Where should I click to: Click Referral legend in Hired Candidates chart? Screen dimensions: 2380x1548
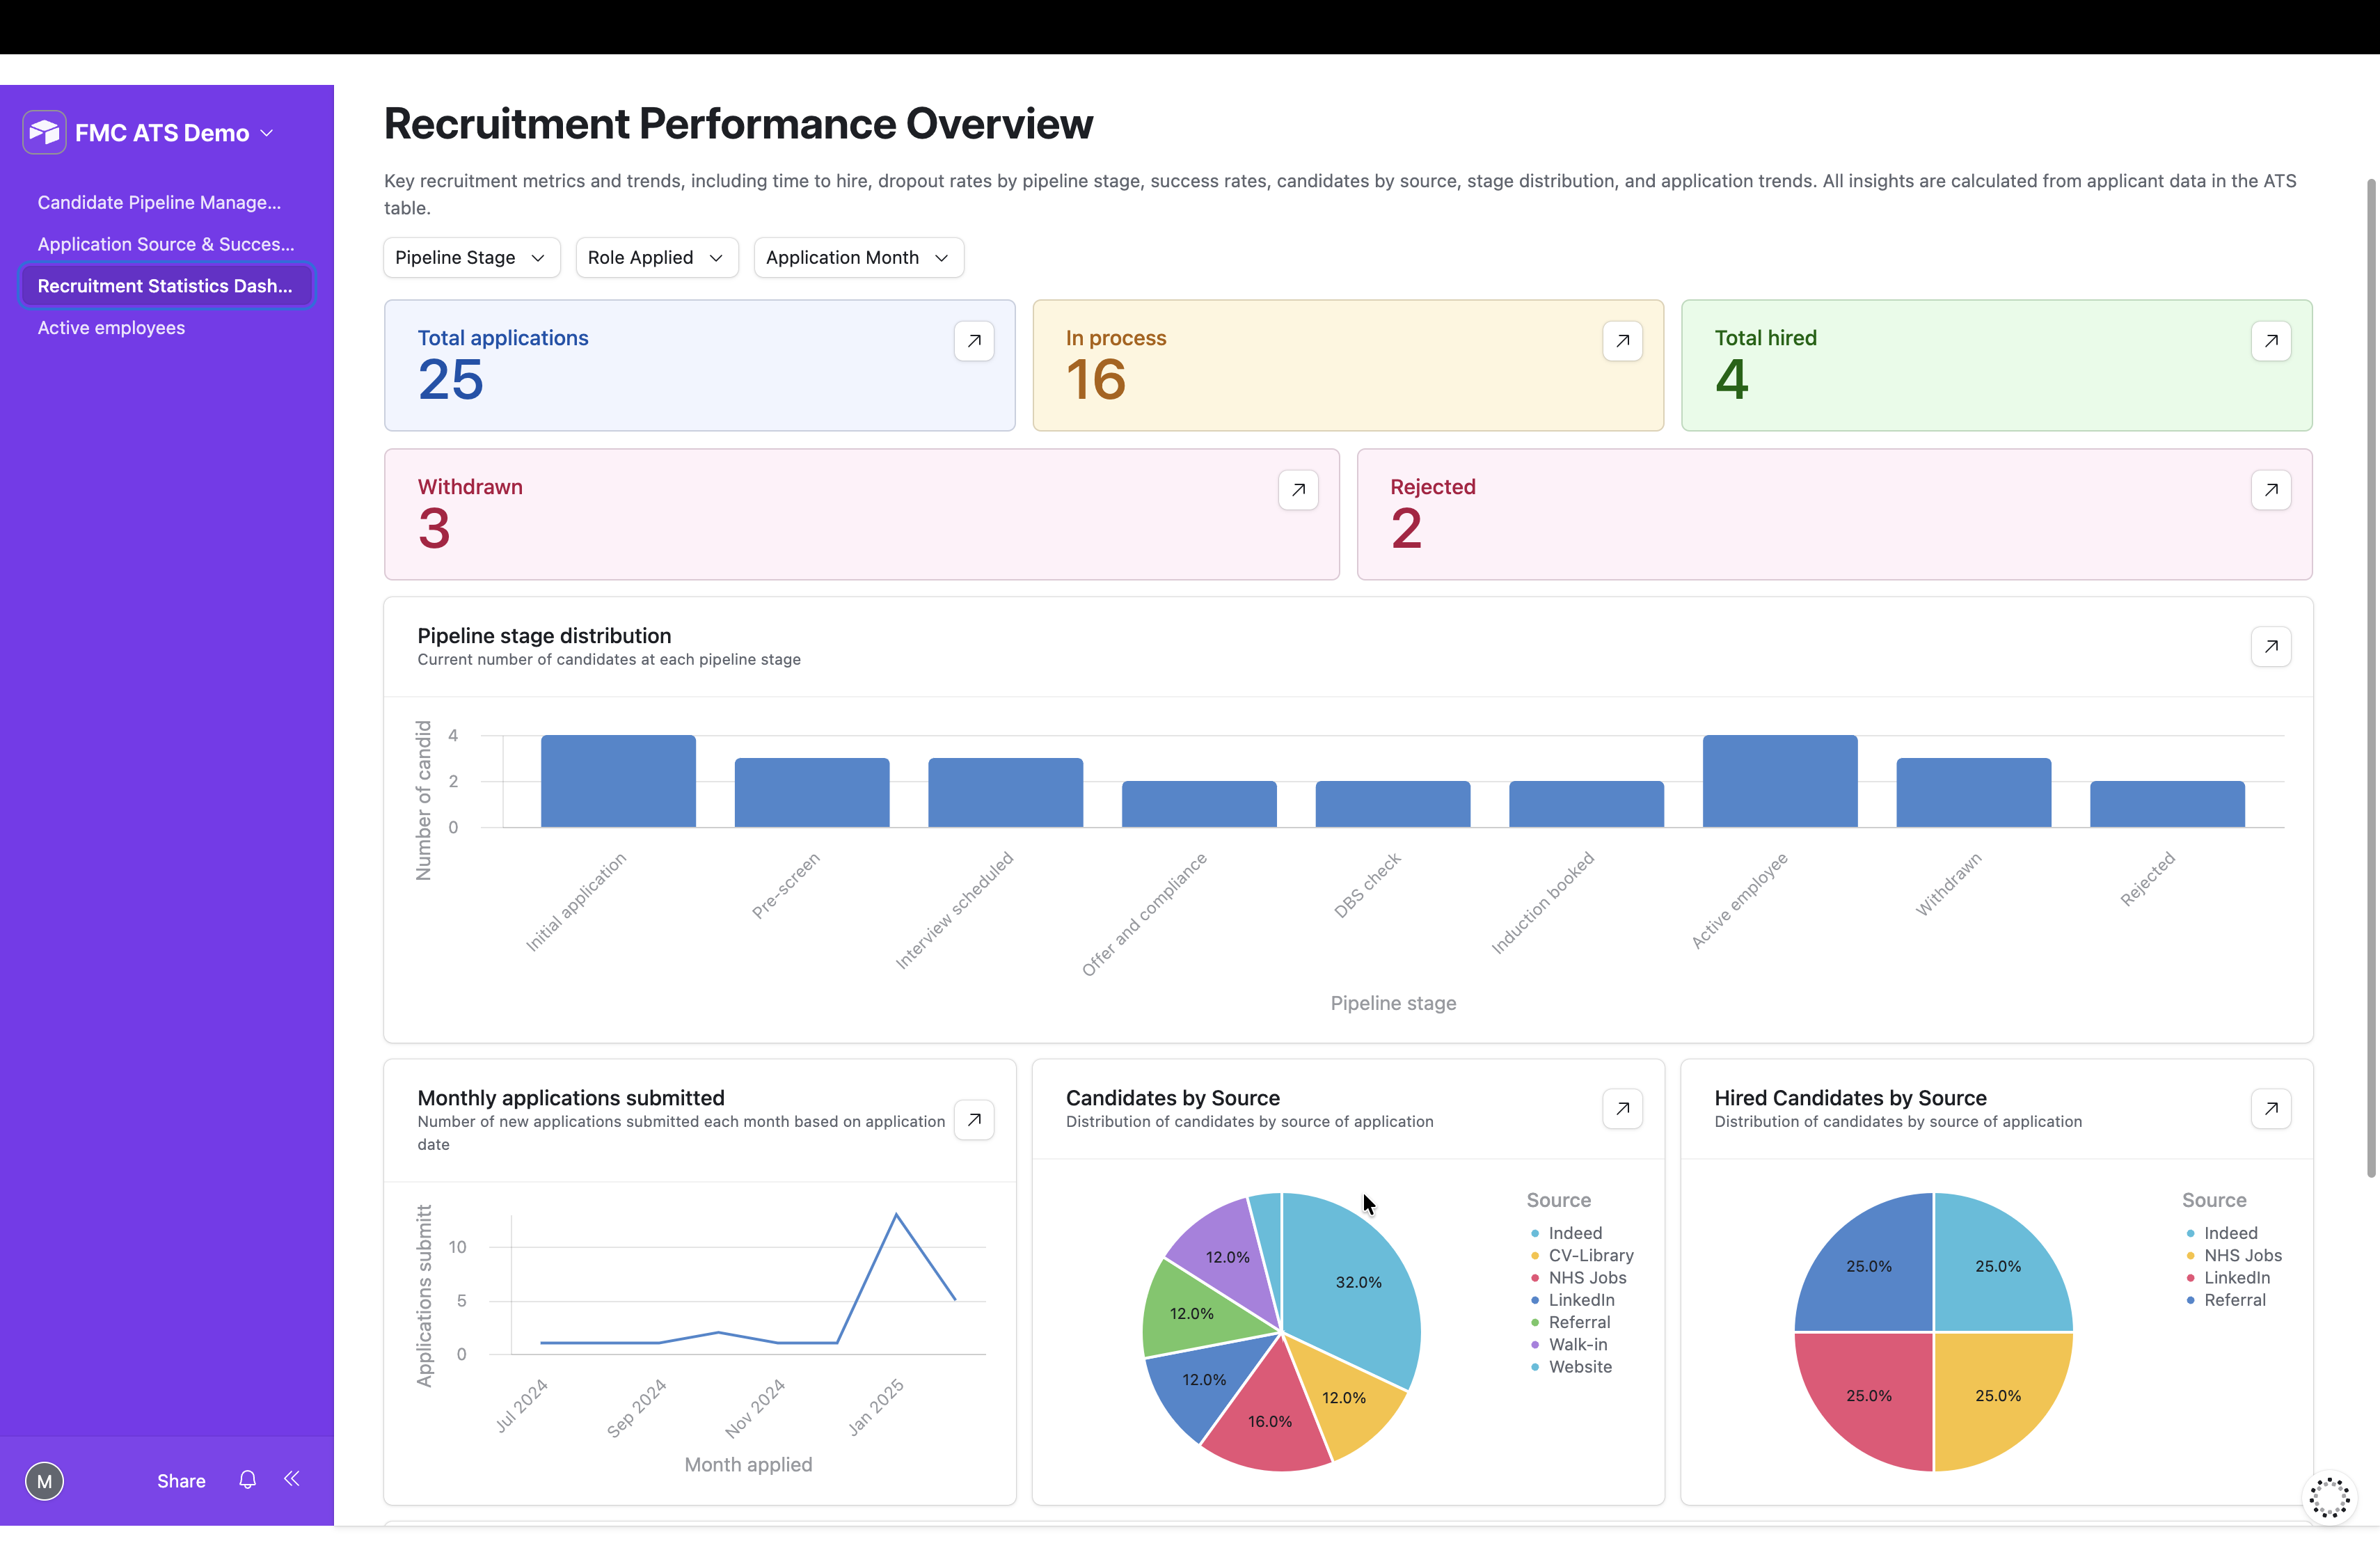(x=2226, y=1300)
